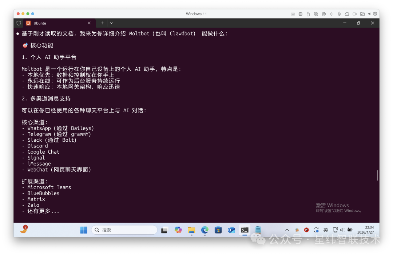Viewport: 393px width, 255px height.
Task: Select the Ubuntu terminal tab
Action: 55,23
